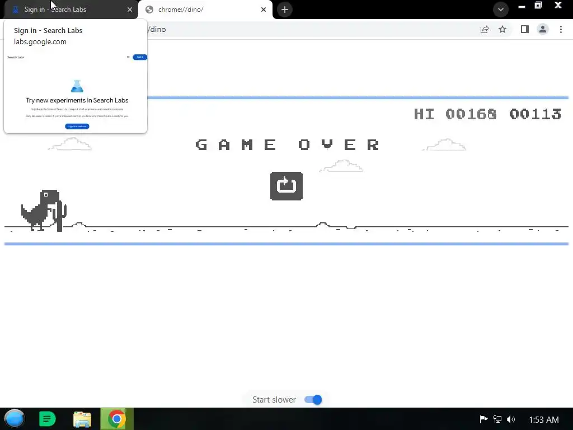The width and height of the screenshot is (573, 430).
Task: Restore down the Chrome window
Action: (538, 6)
